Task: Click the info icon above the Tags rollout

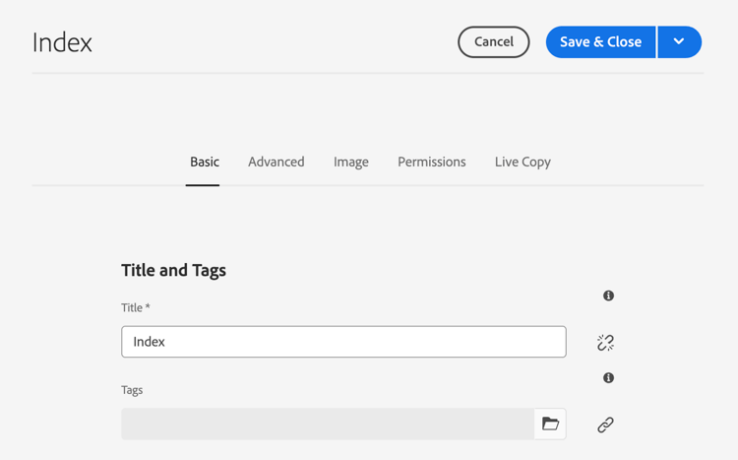Action: click(x=608, y=378)
